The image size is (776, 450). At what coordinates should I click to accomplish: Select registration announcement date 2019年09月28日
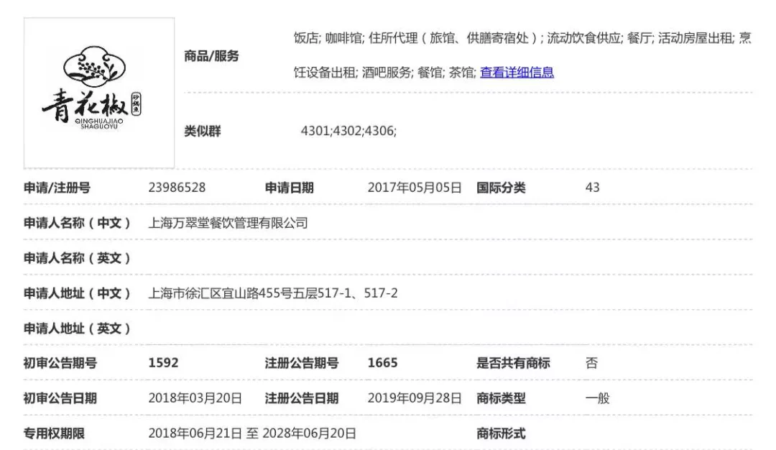pyautogui.click(x=415, y=398)
